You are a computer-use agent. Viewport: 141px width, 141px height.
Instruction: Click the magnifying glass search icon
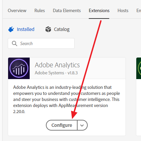click(x=15, y=43)
